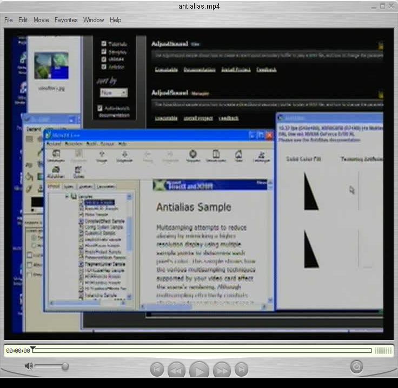Click the Stoppen (stop) icon in the help toolbar
The image size is (398, 388).
click(193, 156)
